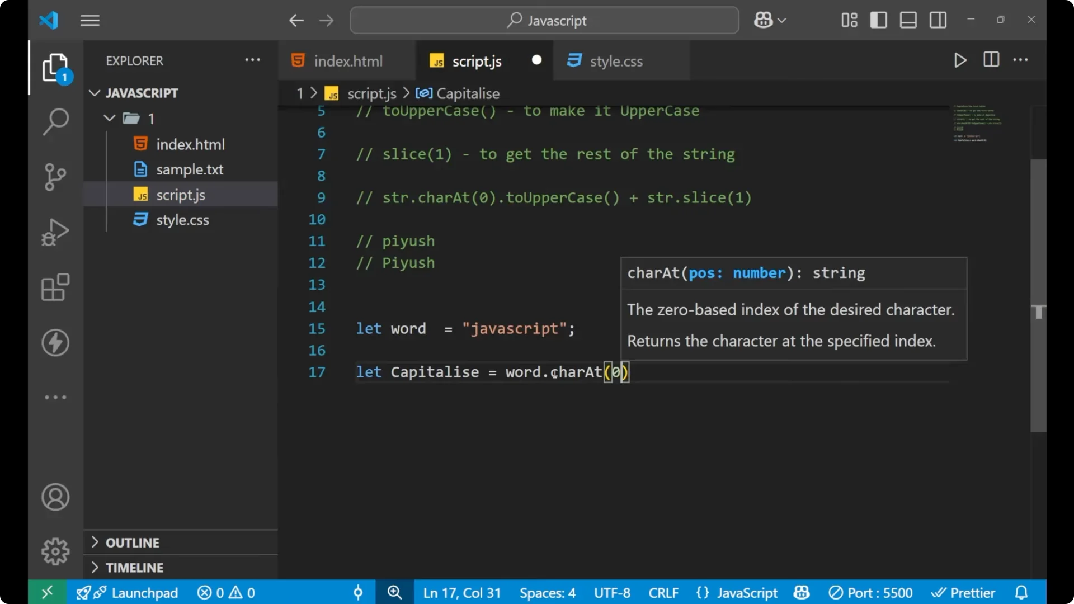Open the Search view in the activity bar
The image size is (1074, 604).
pos(55,121)
